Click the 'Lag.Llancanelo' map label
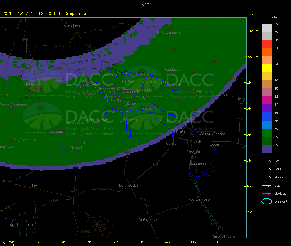Screen dimensions: 291x246 pos(21,225)
